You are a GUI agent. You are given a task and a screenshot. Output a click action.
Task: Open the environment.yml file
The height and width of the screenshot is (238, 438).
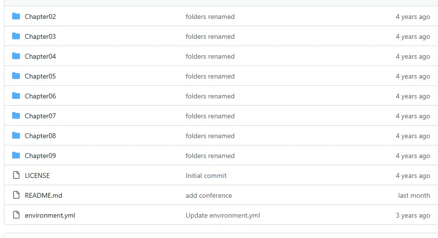click(50, 215)
